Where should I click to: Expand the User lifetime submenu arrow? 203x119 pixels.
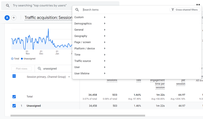coord(105,73)
